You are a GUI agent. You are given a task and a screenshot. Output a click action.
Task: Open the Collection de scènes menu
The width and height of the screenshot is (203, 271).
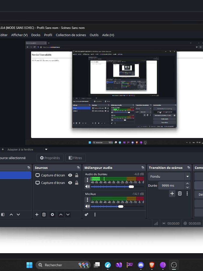71,35
